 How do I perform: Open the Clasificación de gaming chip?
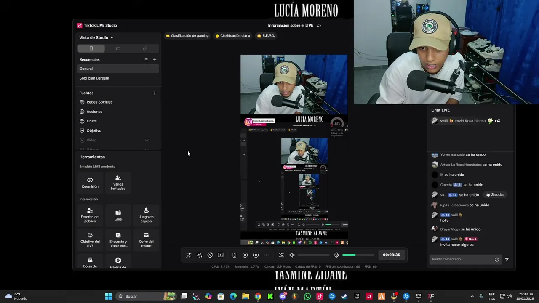[x=187, y=36]
